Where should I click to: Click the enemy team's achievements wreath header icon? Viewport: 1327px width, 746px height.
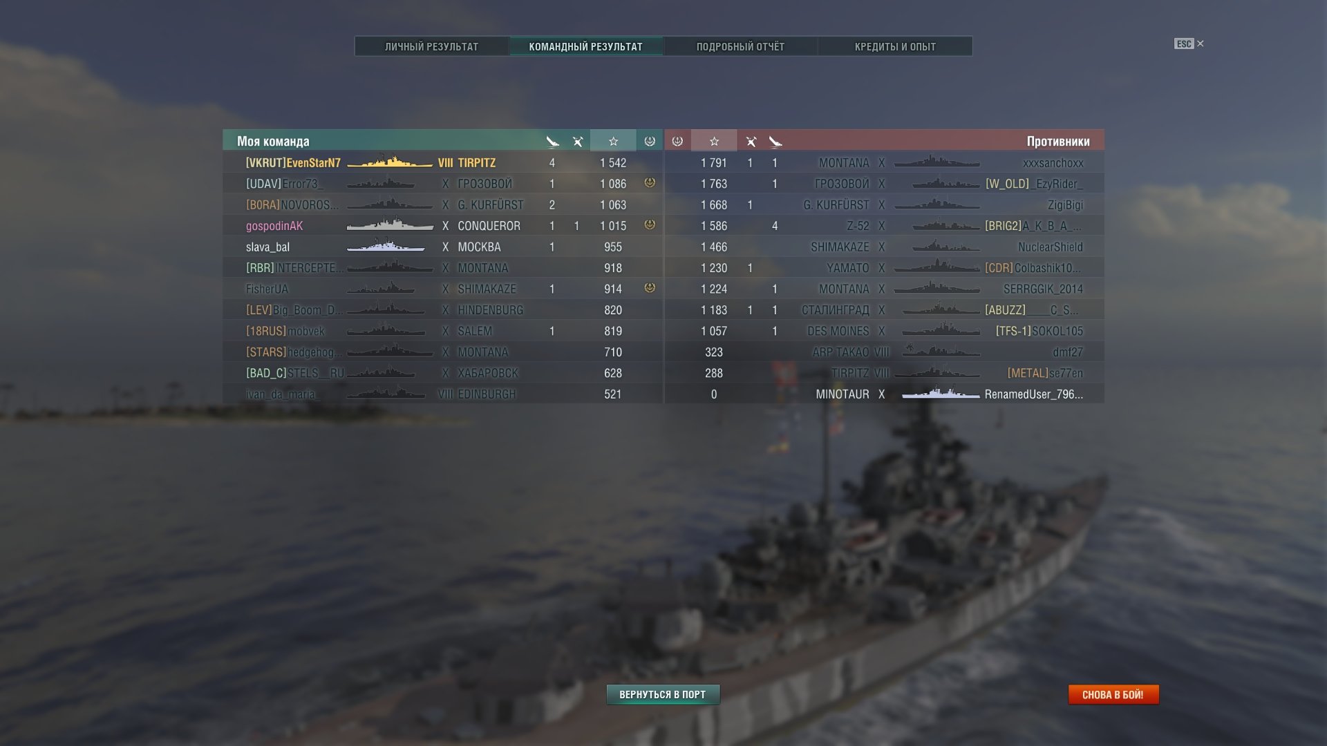click(677, 141)
